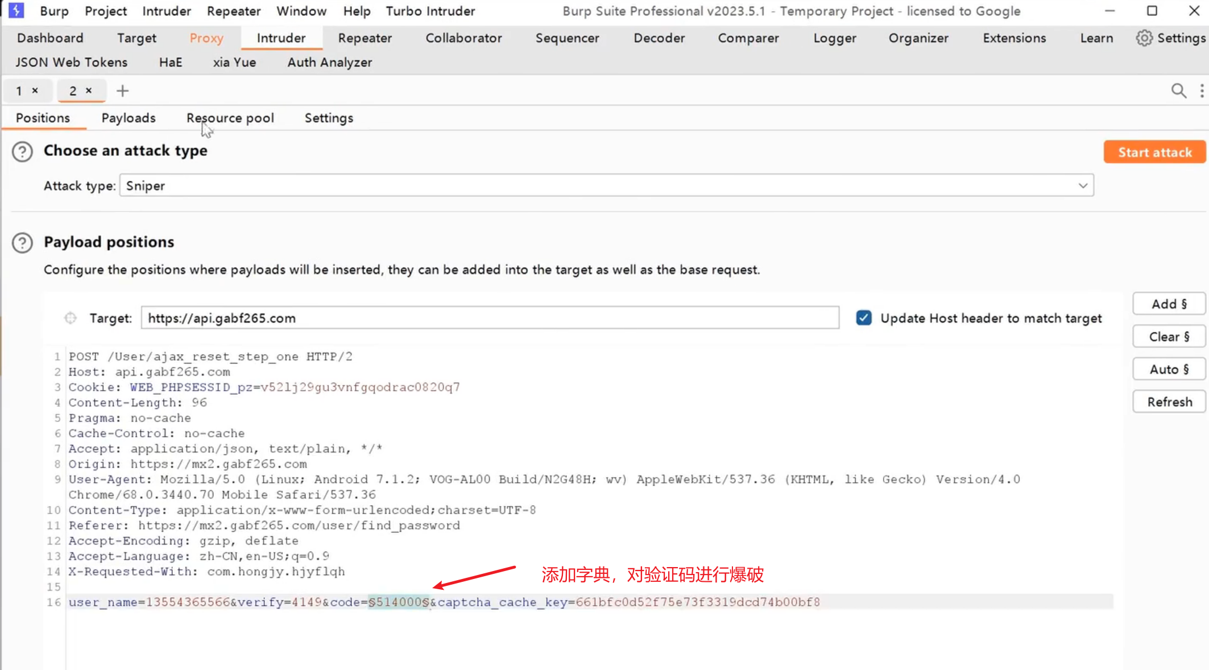Click the Add § button

(1169, 304)
